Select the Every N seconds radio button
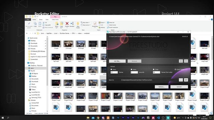 coord(131,69)
